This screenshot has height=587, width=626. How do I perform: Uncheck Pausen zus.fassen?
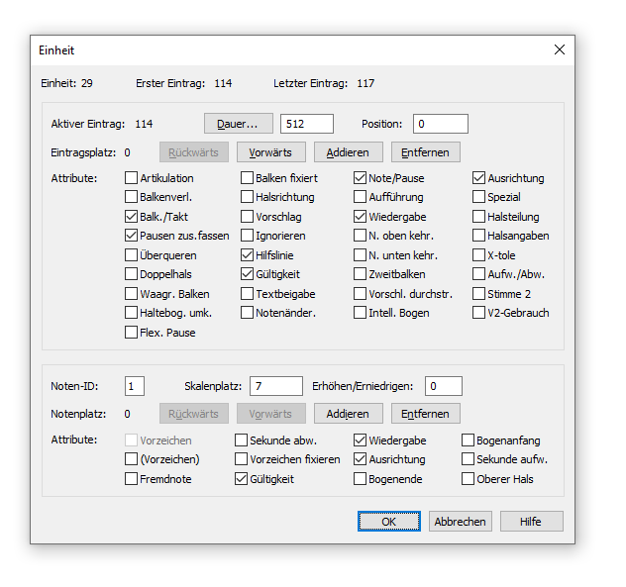(131, 236)
